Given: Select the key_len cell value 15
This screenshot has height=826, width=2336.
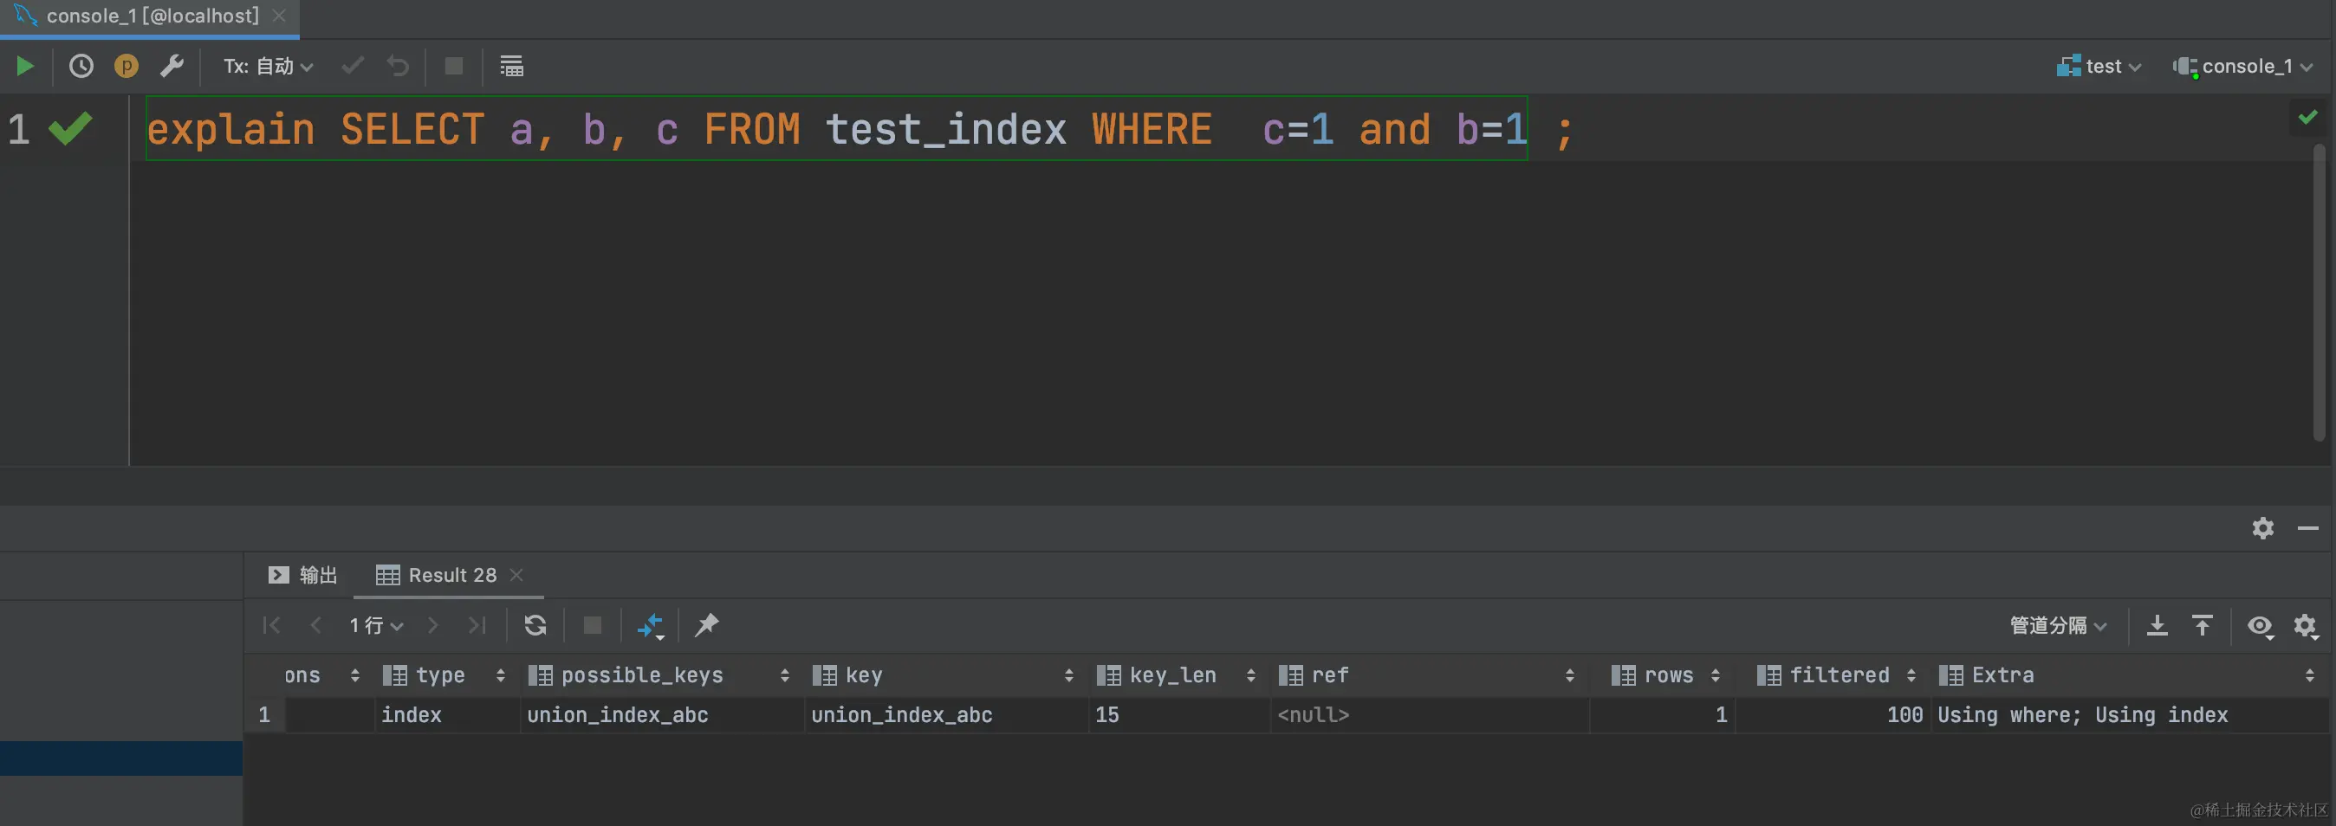Looking at the screenshot, I should coord(1179,714).
